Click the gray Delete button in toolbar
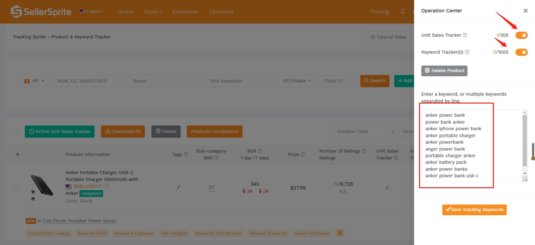This screenshot has width=535, height=245. tap(166, 131)
